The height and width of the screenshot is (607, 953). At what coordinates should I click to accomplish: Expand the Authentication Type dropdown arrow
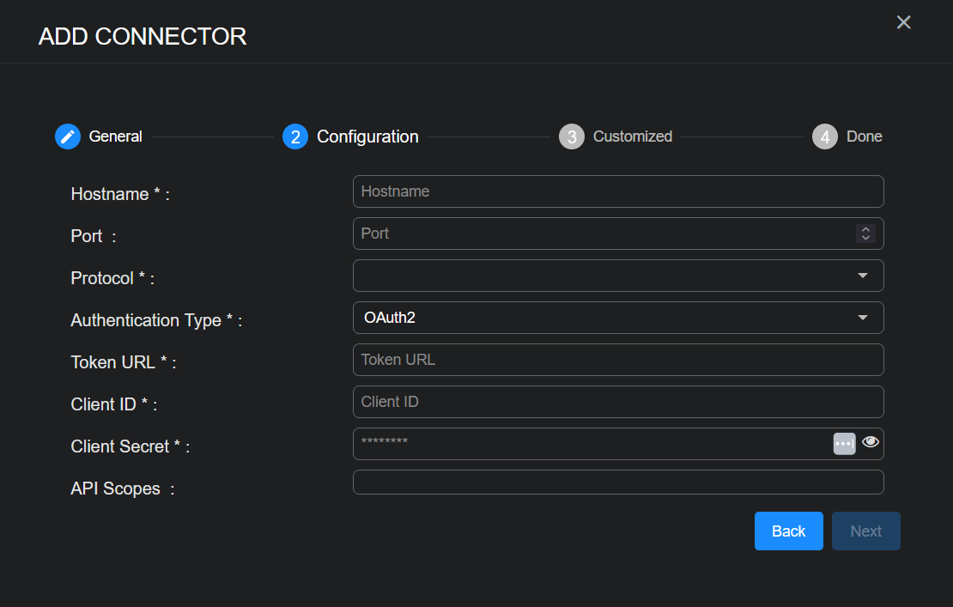(x=862, y=318)
